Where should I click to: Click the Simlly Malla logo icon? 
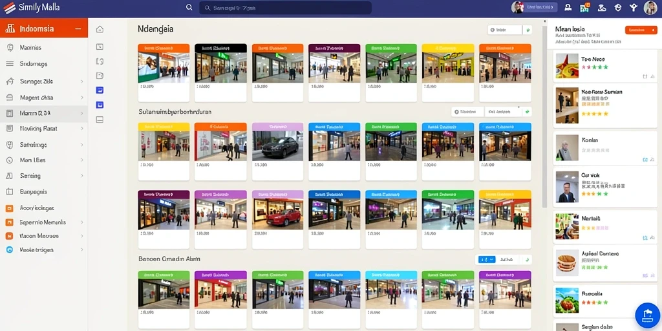(x=9, y=8)
